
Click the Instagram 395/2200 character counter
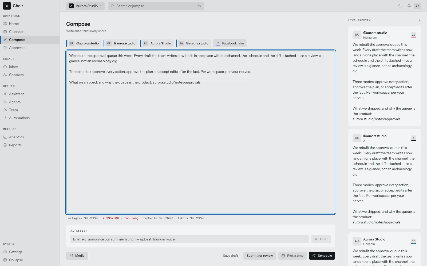click(x=82, y=218)
